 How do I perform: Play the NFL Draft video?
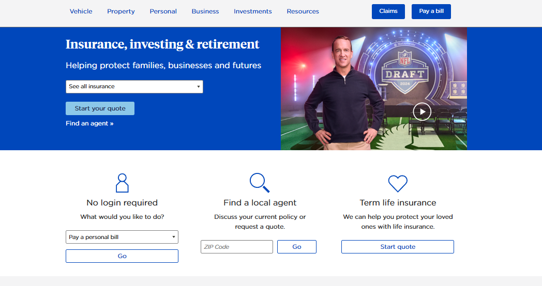click(x=422, y=112)
